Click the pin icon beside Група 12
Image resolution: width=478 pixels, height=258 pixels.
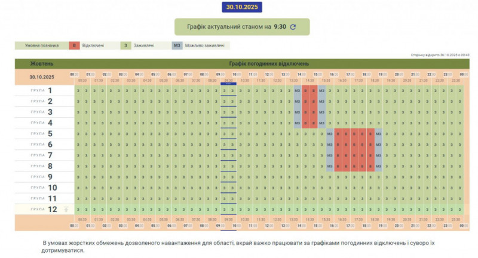(66, 209)
